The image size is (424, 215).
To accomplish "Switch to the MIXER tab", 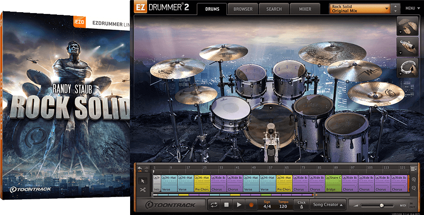I will pyautogui.click(x=305, y=9).
